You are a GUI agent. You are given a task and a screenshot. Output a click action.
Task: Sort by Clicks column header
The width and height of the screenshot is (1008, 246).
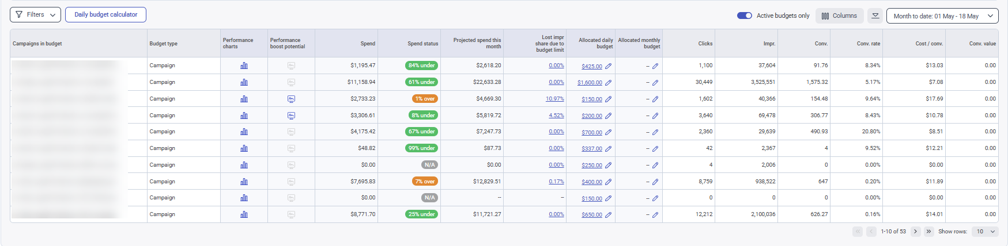[705, 44]
